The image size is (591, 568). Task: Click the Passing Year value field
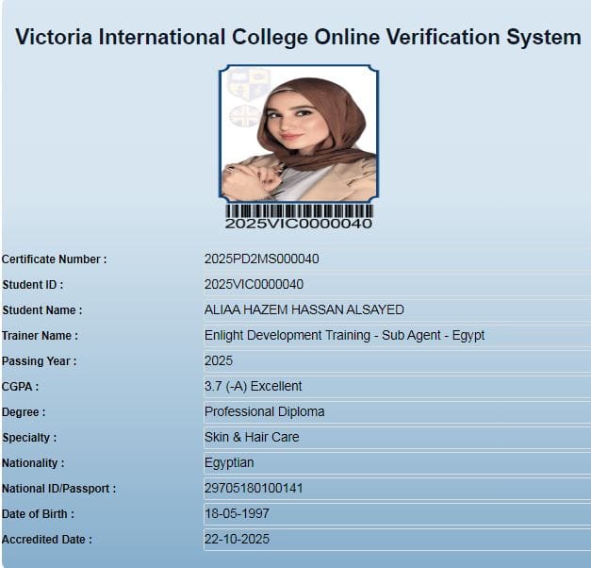(x=219, y=360)
